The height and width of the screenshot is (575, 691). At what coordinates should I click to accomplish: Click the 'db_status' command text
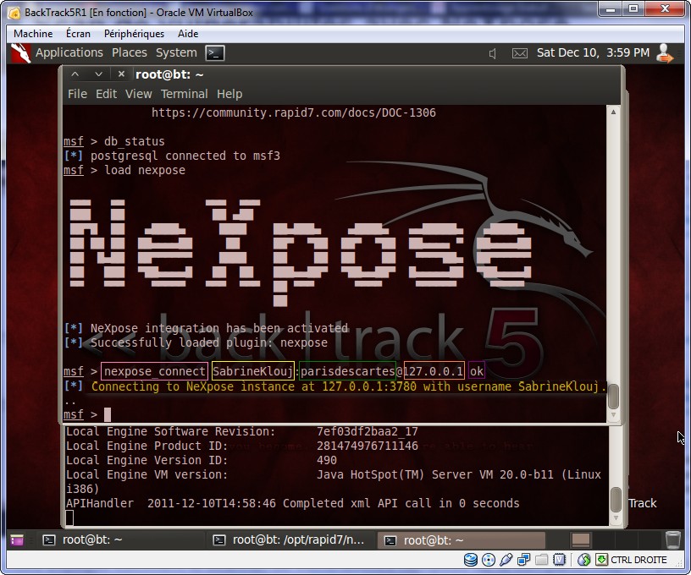pos(135,142)
